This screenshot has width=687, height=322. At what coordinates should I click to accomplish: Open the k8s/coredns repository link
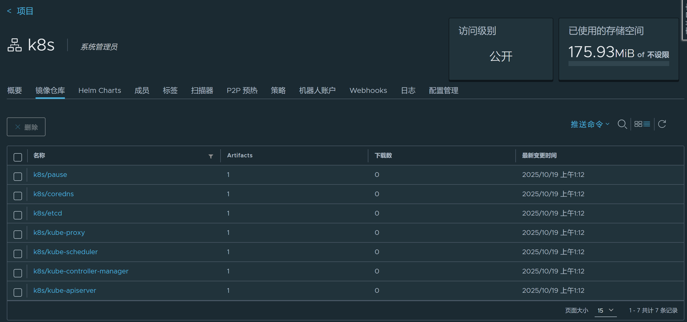53,194
